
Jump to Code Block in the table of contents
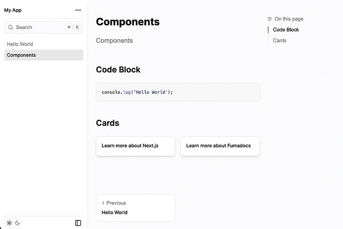click(286, 30)
